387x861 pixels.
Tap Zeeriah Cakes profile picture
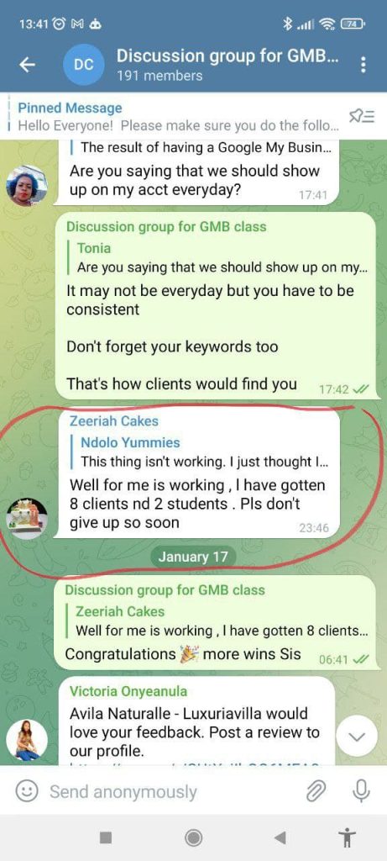coord(26,518)
